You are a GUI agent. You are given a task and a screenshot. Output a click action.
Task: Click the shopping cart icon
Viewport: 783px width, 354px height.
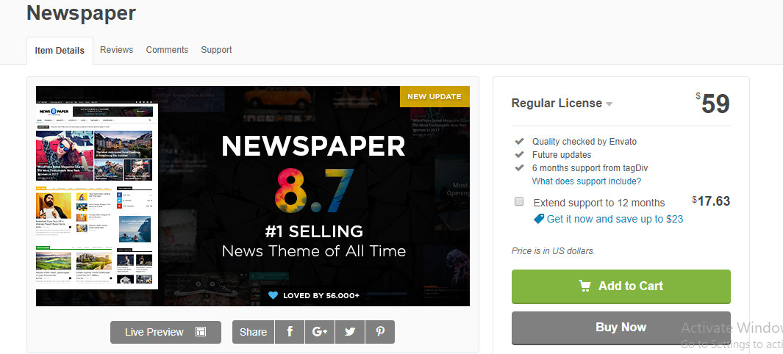click(584, 286)
